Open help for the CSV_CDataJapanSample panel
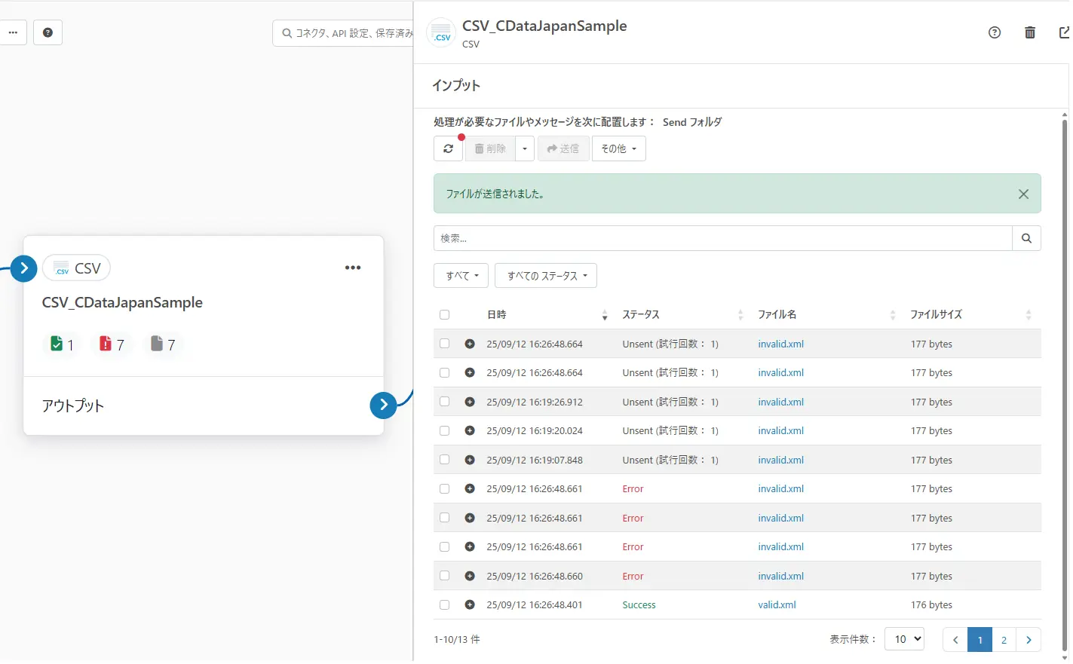This screenshot has width=1073, height=664. pos(995,32)
